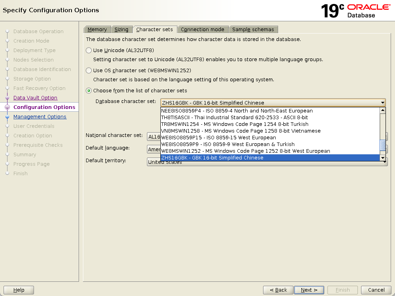The width and height of the screenshot is (395, 296).
Task: Show the Sample schemas tab
Action: [x=253, y=30]
